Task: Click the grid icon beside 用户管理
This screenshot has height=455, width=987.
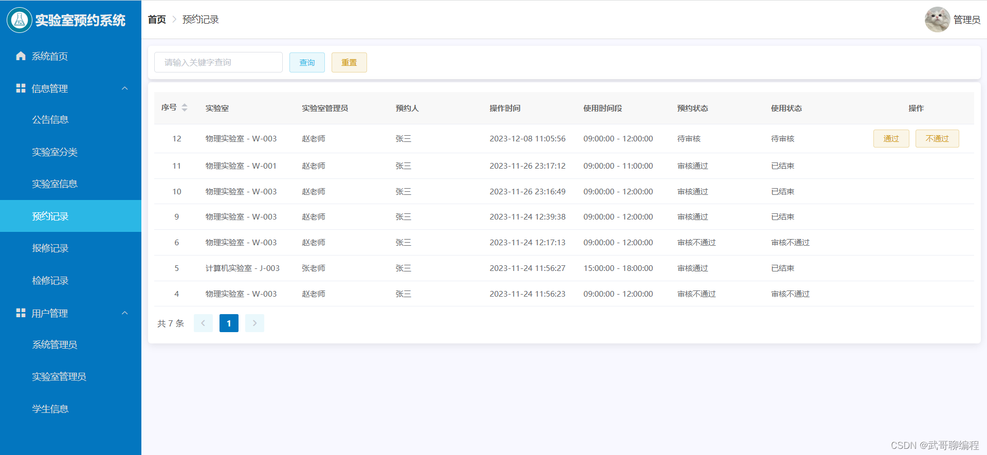Action: (x=21, y=313)
